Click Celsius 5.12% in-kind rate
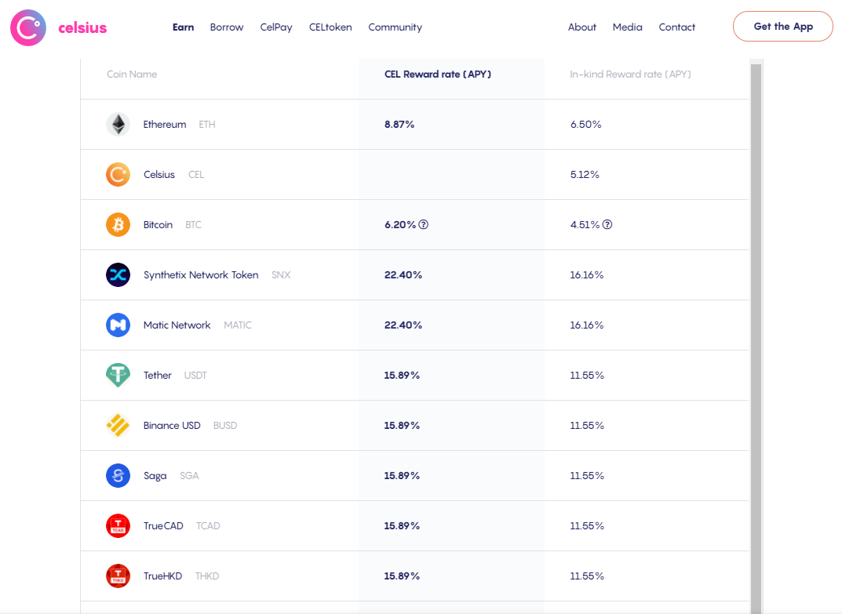The image size is (842, 614). [x=585, y=174]
